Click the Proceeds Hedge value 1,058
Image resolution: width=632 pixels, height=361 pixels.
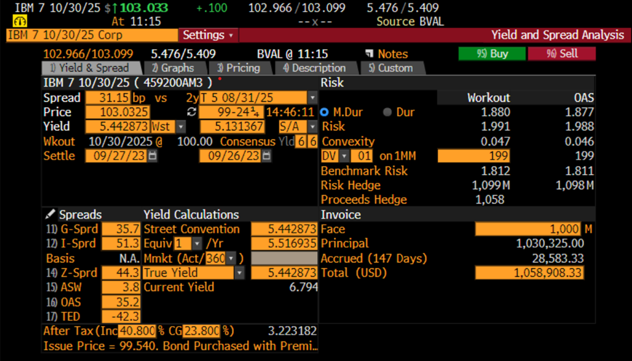(490, 200)
